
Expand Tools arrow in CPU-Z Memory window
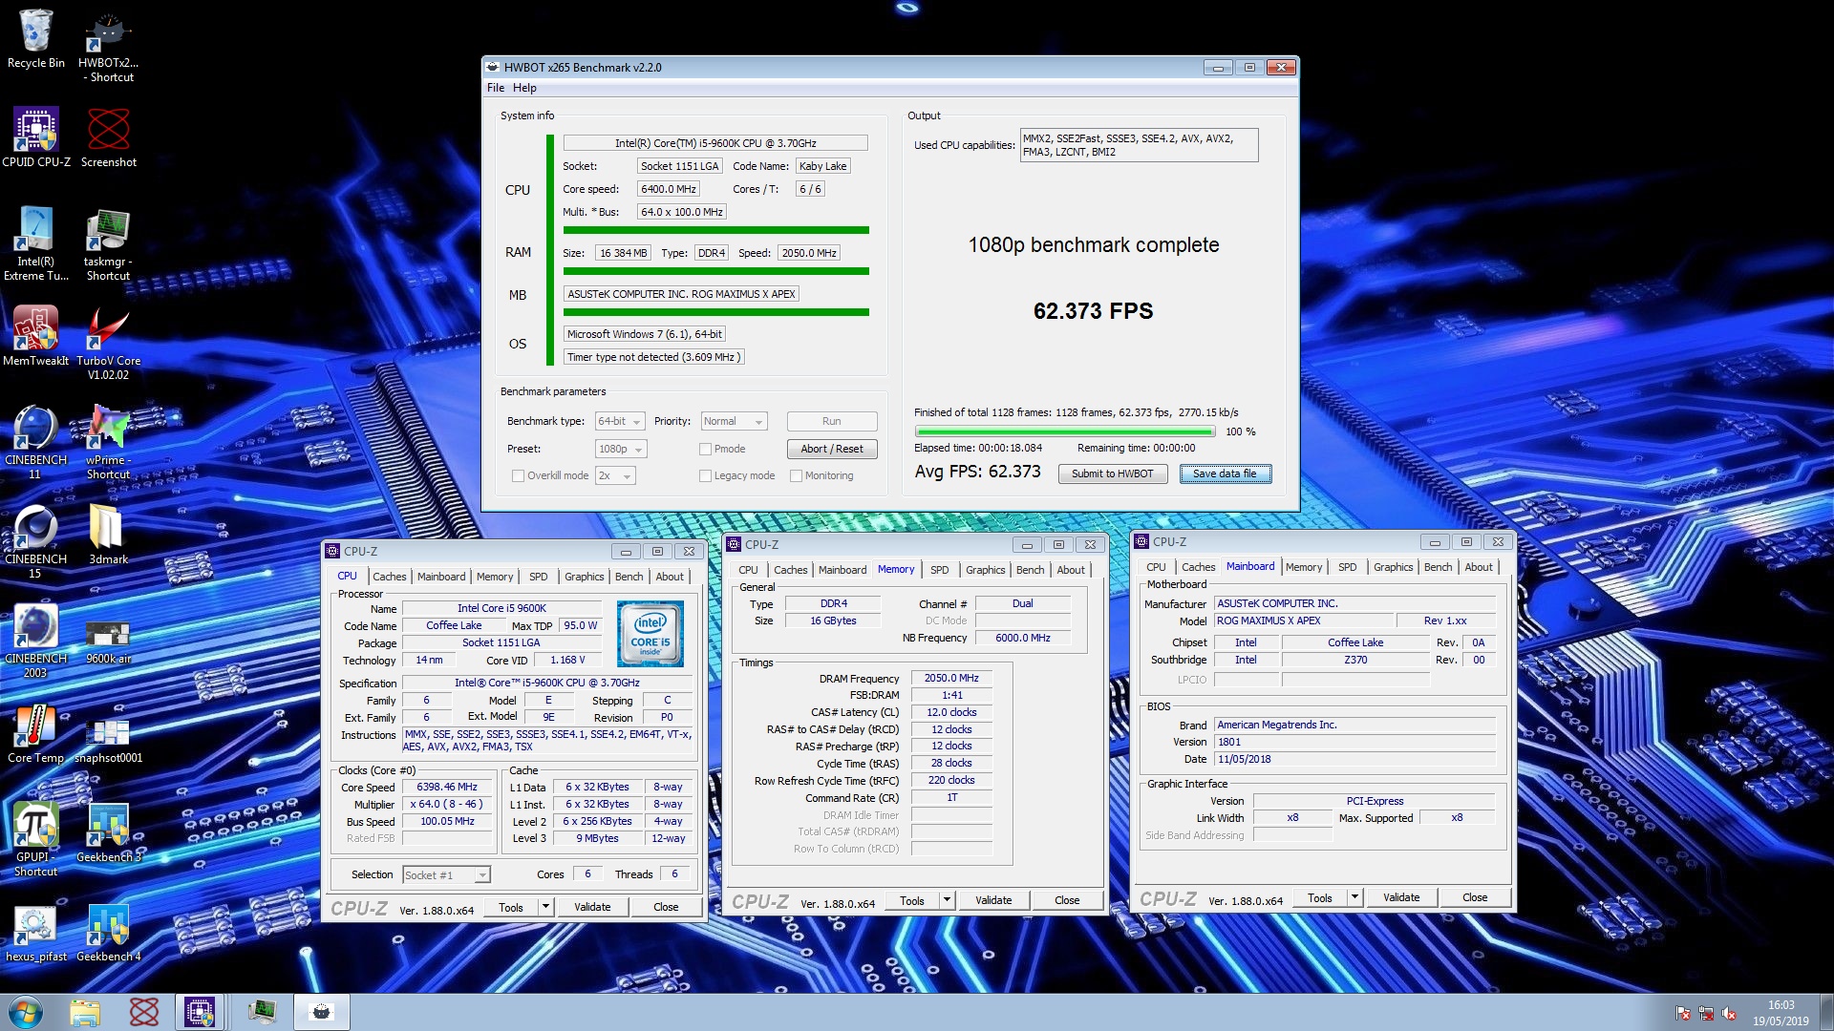point(947,900)
